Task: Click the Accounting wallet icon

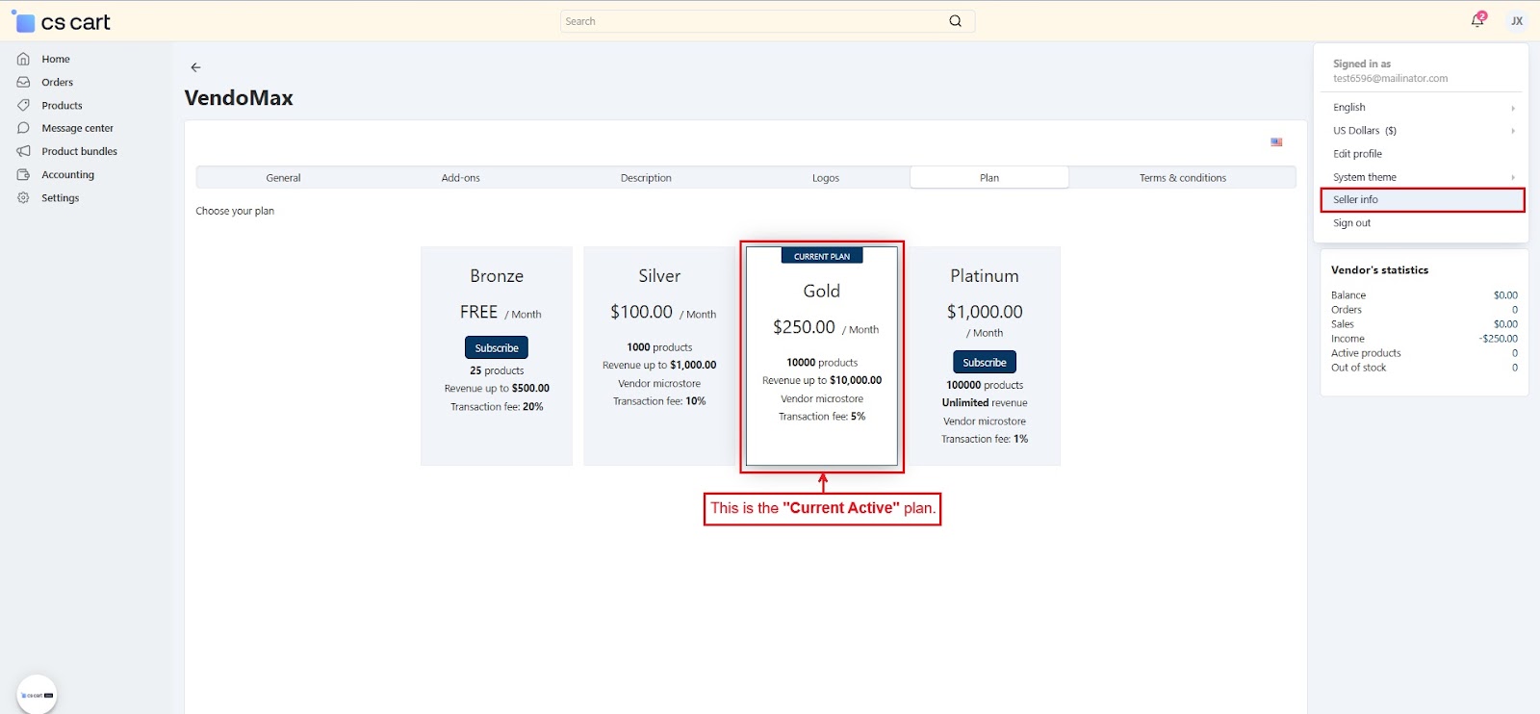Action: click(x=23, y=174)
